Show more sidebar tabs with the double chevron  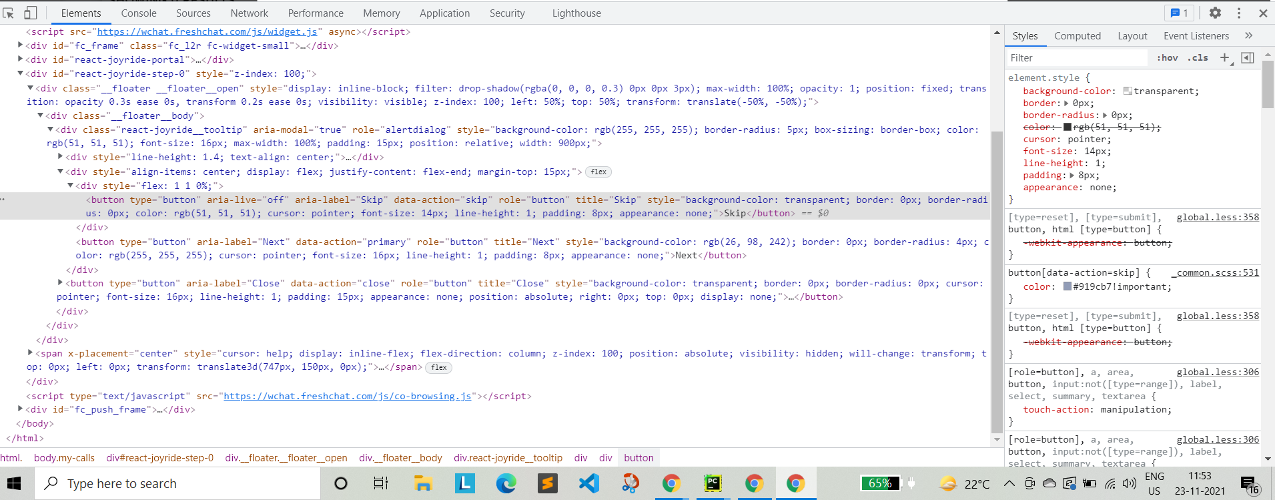pos(1248,35)
